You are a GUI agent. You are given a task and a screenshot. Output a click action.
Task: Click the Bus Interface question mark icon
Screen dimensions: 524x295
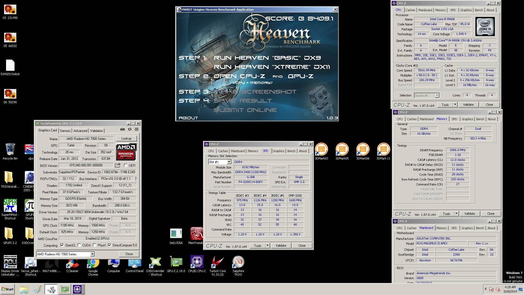coord(136,179)
